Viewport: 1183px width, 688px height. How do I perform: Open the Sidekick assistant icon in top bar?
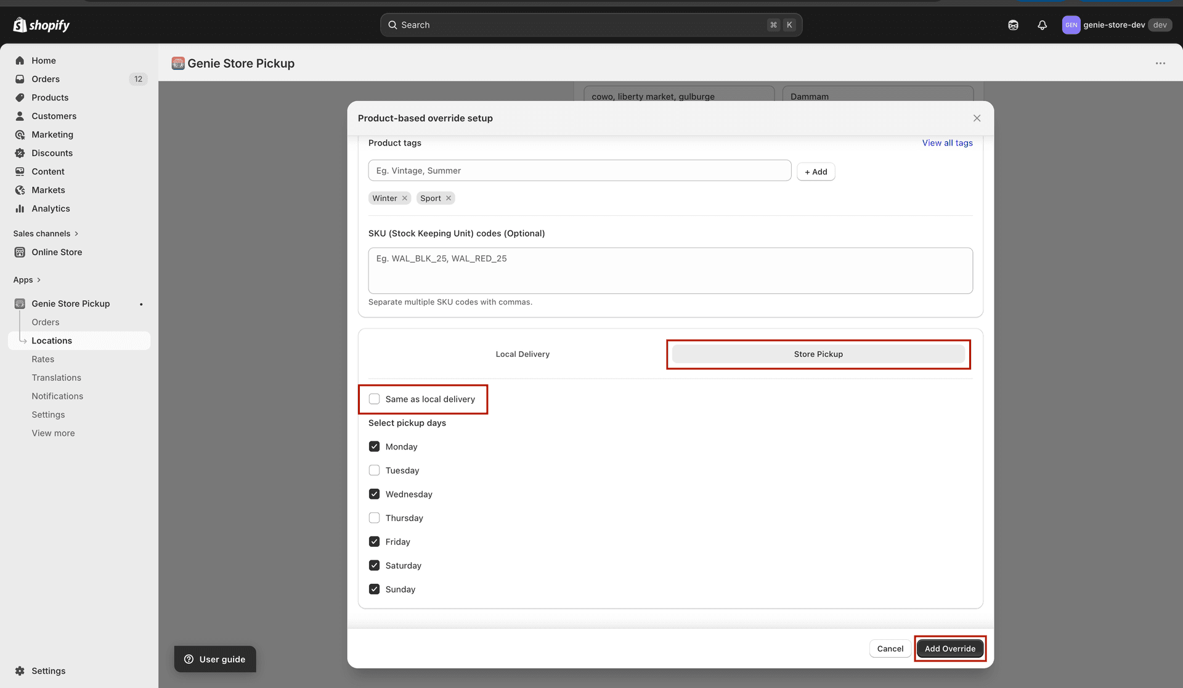coord(1013,25)
